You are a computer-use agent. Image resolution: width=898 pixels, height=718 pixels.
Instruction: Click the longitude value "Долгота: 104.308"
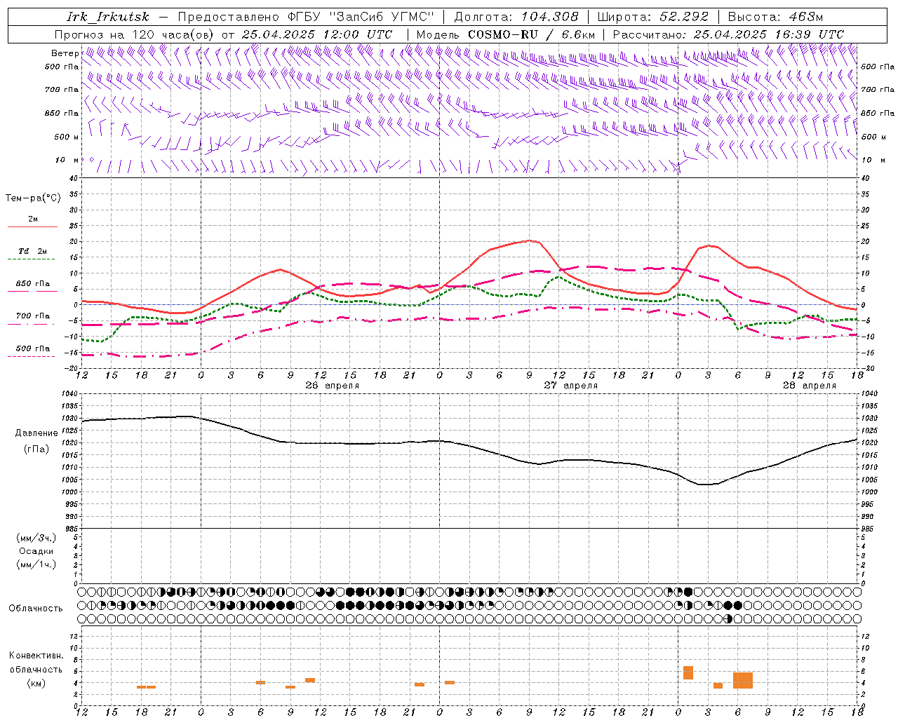coord(516,17)
